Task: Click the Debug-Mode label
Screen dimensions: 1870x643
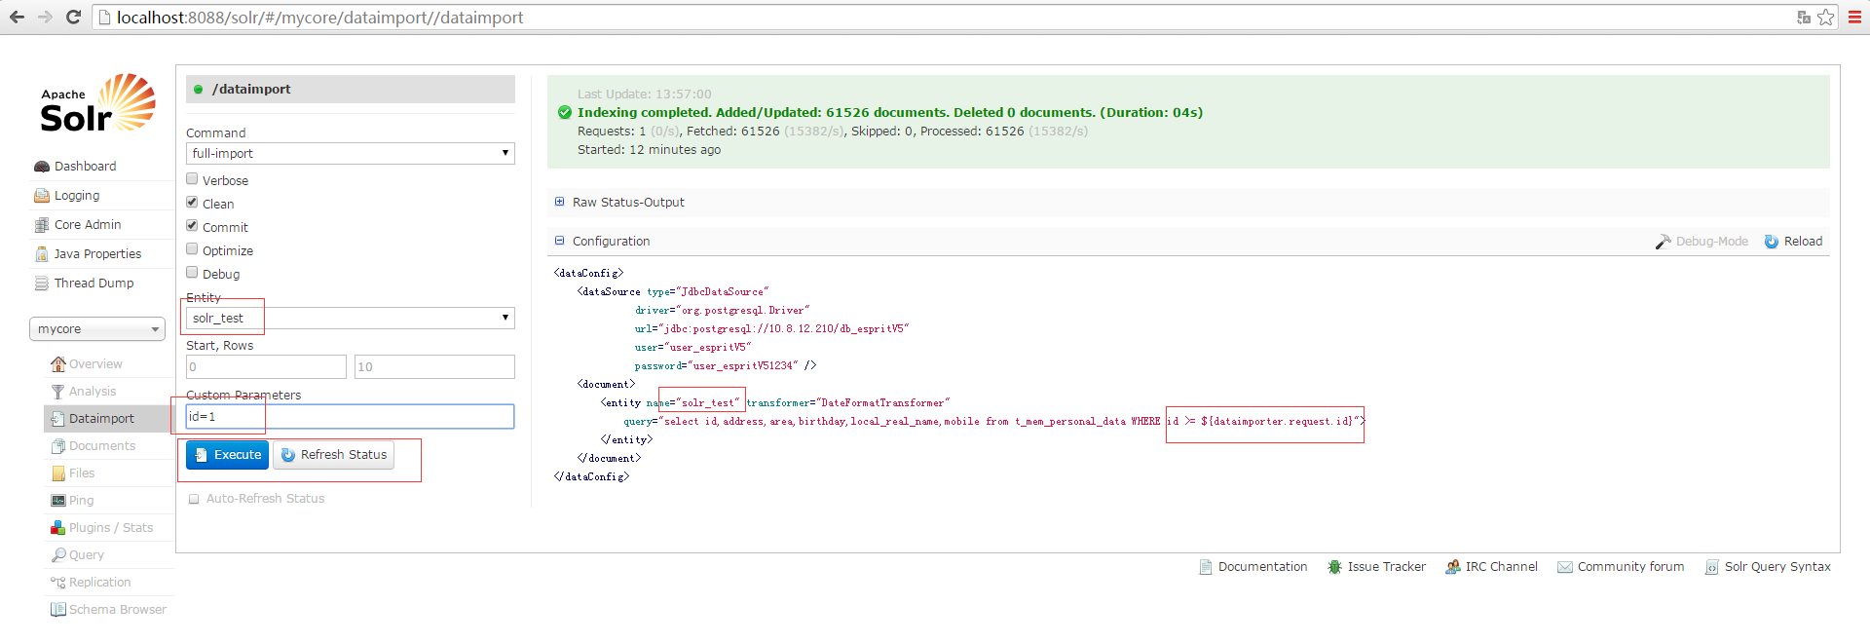Action: click(x=1712, y=242)
